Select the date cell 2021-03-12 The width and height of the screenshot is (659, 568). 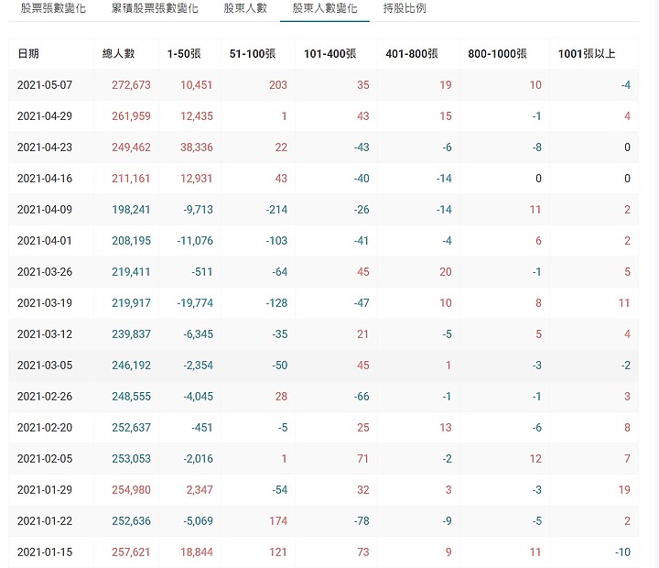point(45,334)
